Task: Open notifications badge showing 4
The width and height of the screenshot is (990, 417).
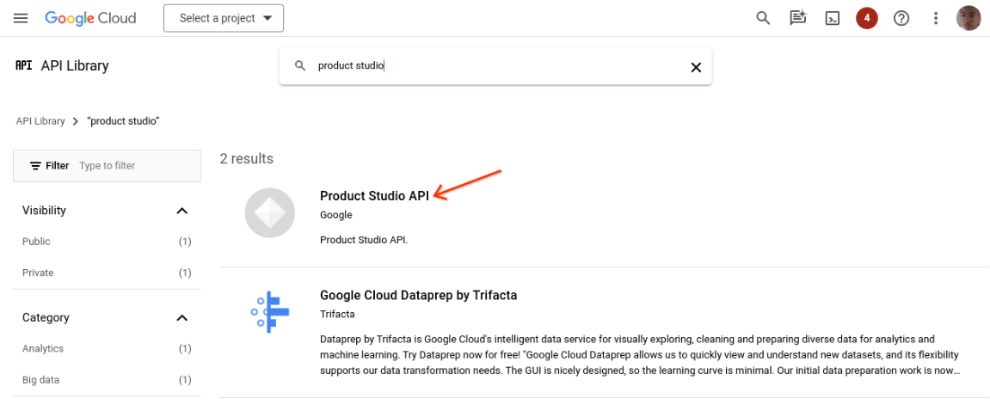Action: click(x=866, y=18)
